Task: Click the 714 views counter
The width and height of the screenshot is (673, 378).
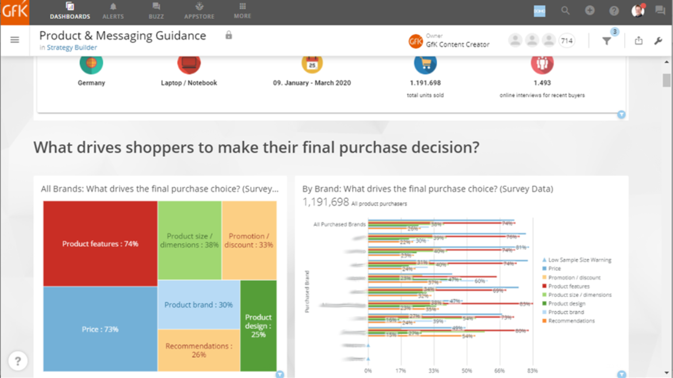Action: pyautogui.click(x=566, y=40)
